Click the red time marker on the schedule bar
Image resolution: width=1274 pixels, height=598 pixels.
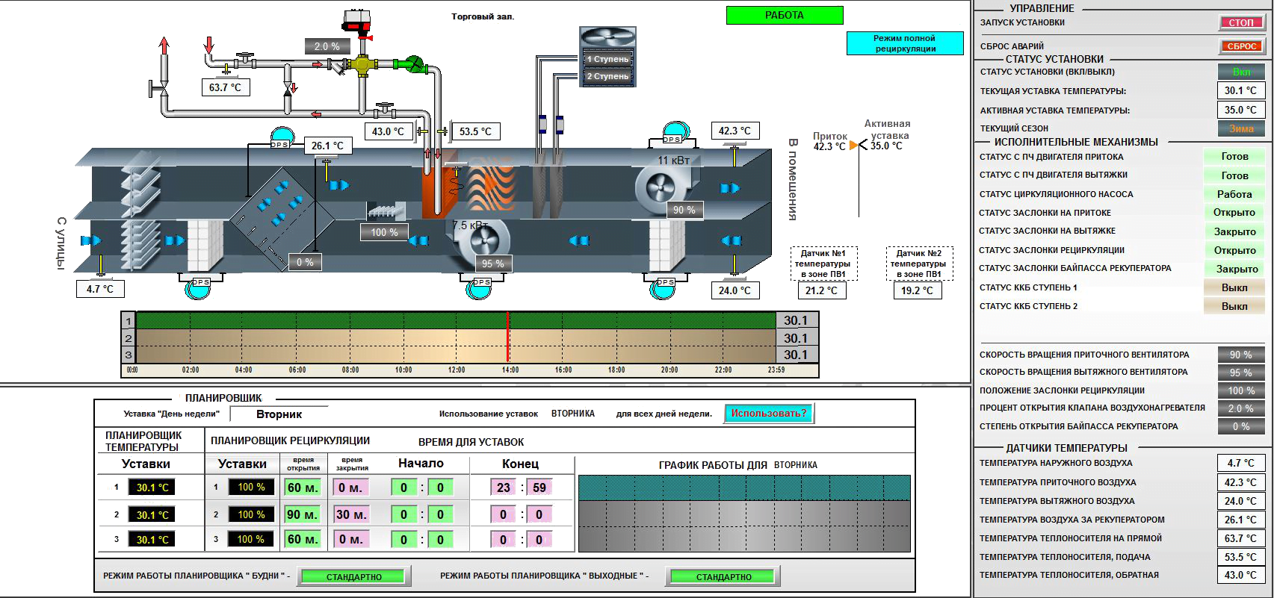point(508,337)
